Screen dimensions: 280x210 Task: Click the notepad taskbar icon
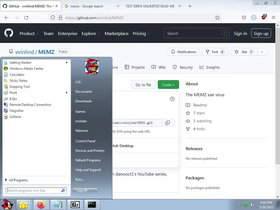pyautogui.click(x=58, y=205)
